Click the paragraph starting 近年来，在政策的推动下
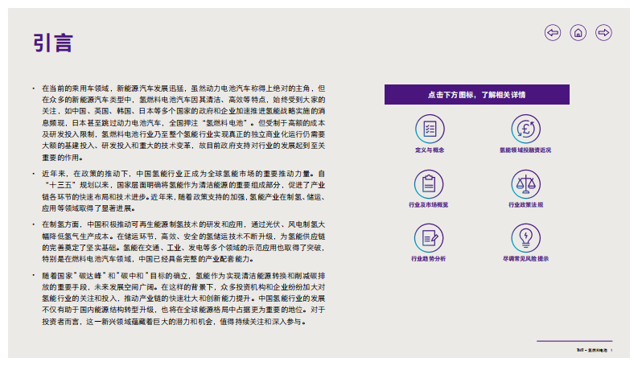The width and height of the screenshot is (638, 366). coord(183,191)
